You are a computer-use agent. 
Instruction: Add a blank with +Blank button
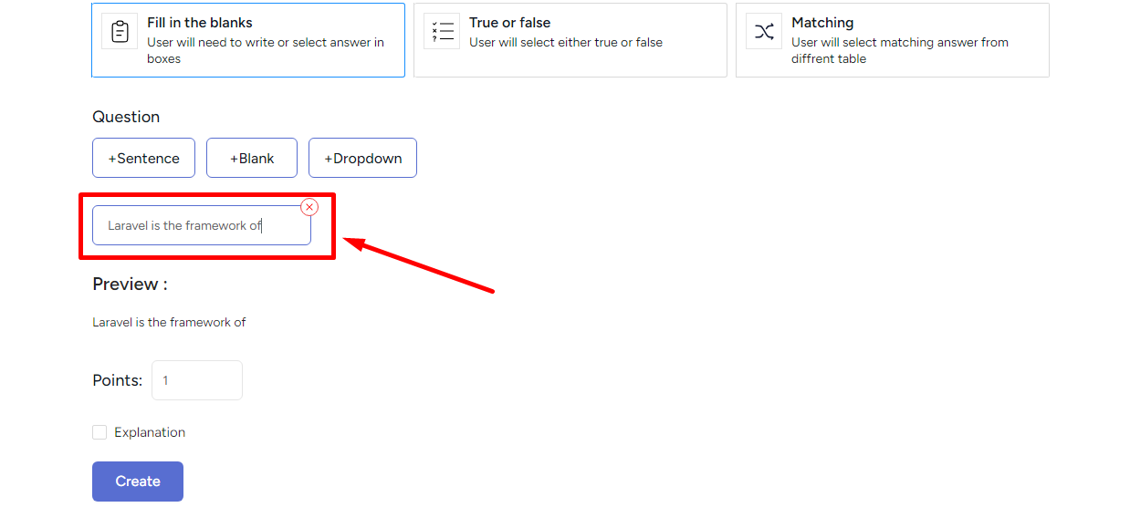(x=252, y=158)
